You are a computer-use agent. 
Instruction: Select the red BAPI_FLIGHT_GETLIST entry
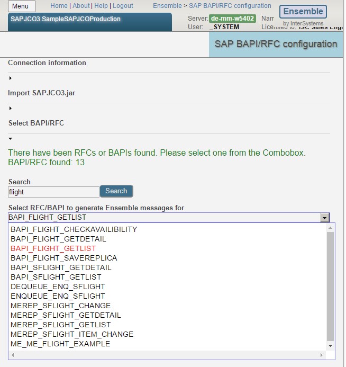(53, 248)
